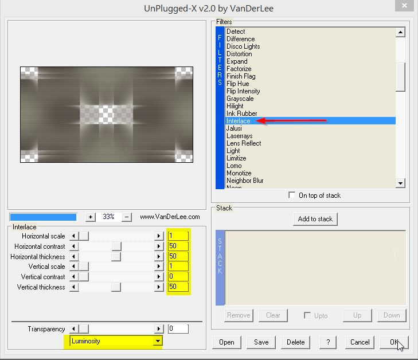
Task: Click the Delete button
Action: pyautogui.click(x=295, y=342)
